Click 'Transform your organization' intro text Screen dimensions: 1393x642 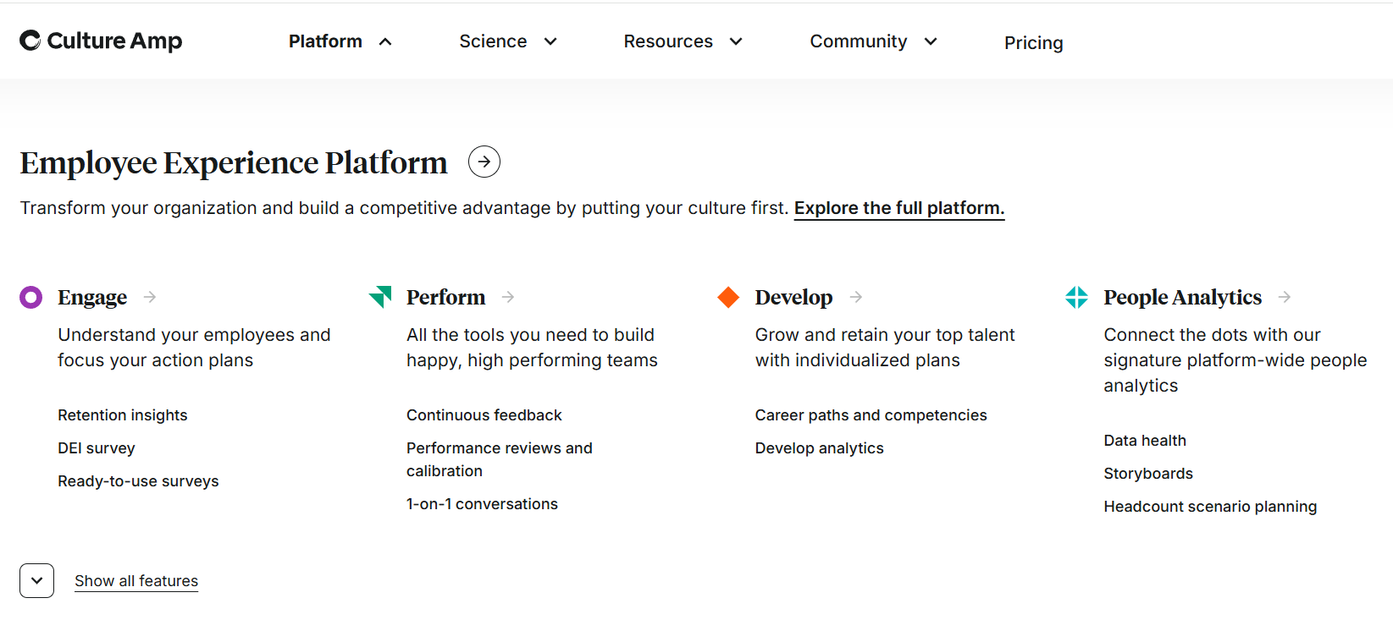[404, 208]
